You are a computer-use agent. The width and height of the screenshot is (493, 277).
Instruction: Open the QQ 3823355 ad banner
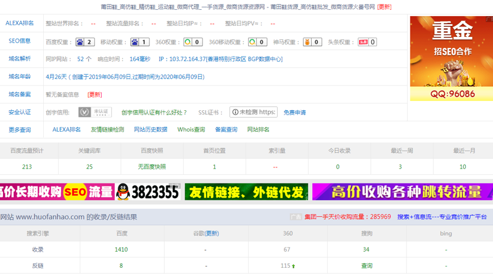(x=147, y=191)
